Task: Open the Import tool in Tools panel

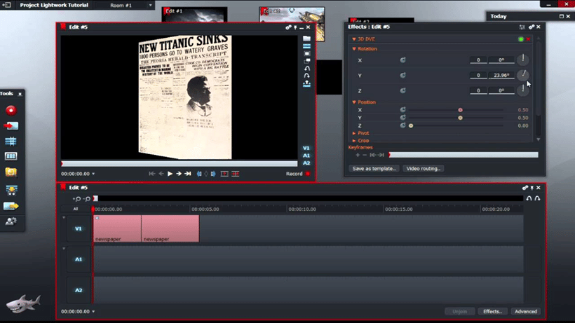Action: [11, 126]
